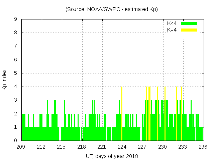Click the 0 tick label on y-axis
This screenshot has width=214, height=161.
[x=15, y=141]
